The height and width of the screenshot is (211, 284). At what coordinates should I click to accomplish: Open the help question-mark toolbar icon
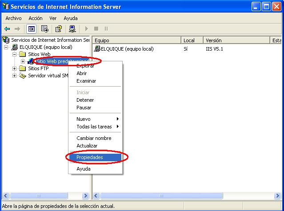(x=59, y=29)
